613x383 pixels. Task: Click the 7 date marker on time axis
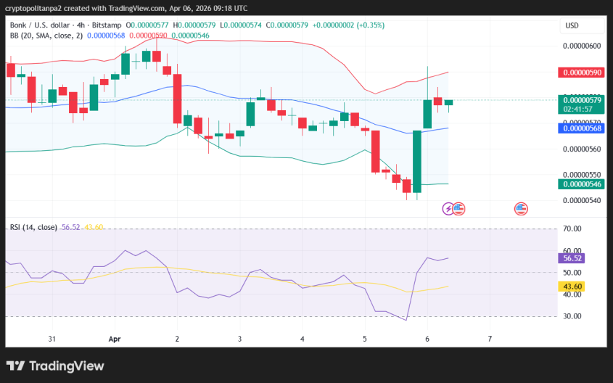pos(490,339)
